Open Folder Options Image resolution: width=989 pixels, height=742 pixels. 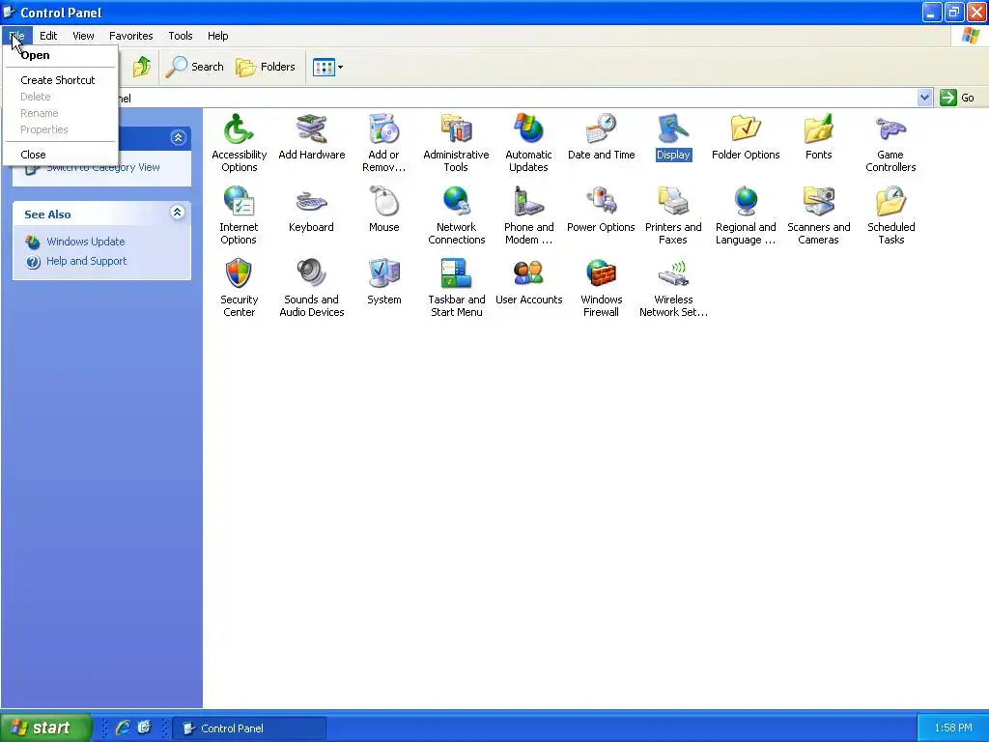[746, 137]
